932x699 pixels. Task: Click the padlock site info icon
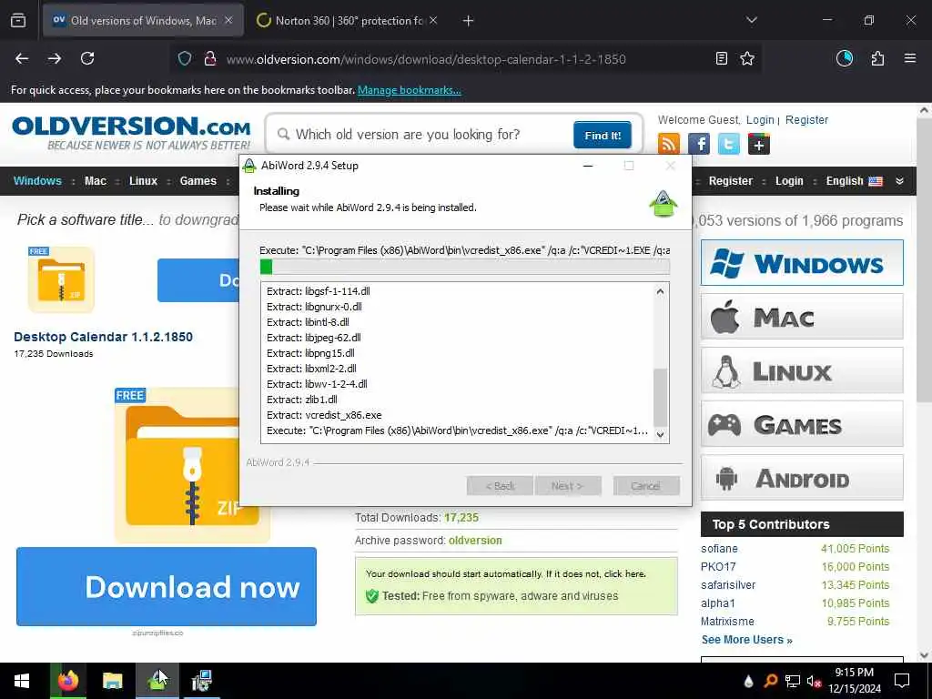click(x=209, y=59)
